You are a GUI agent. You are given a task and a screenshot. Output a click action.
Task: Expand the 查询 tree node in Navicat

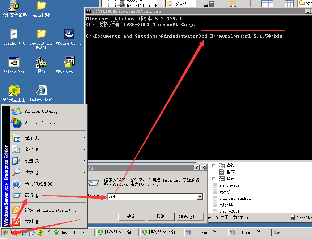click(214, 166)
